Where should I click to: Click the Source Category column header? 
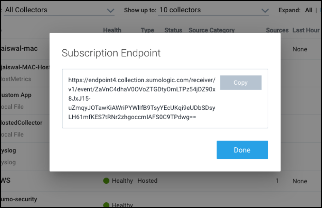[211, 30]
